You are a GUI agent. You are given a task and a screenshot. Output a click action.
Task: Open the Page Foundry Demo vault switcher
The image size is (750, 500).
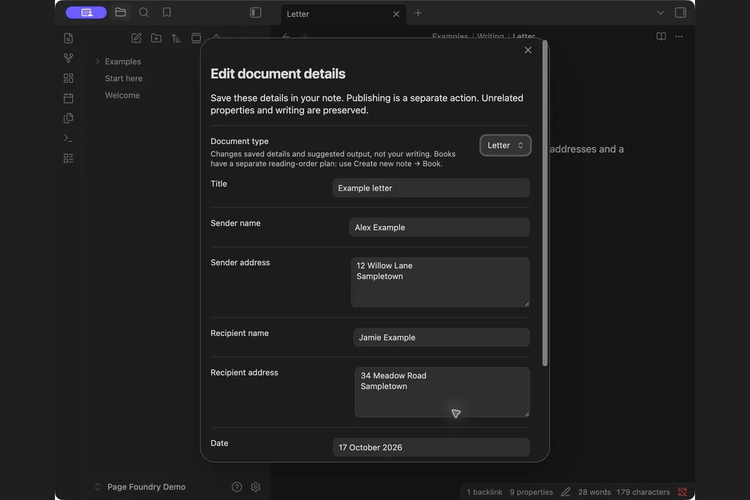pos(140,487)
